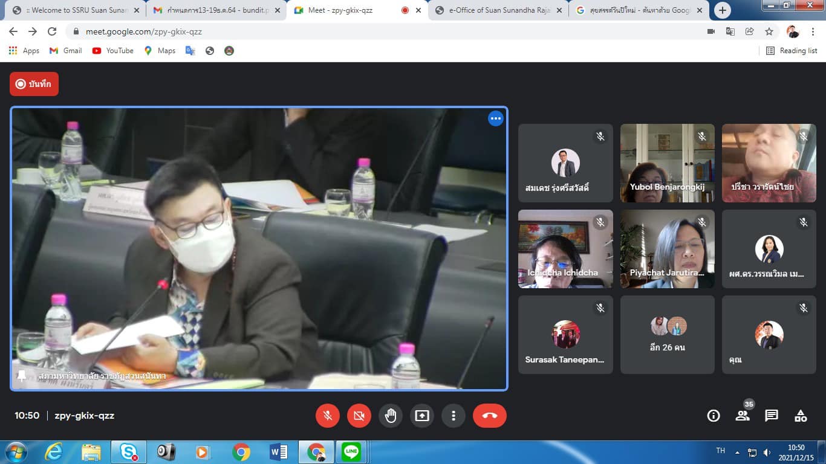Show hidden system tray icons arrow

[737, 452]
